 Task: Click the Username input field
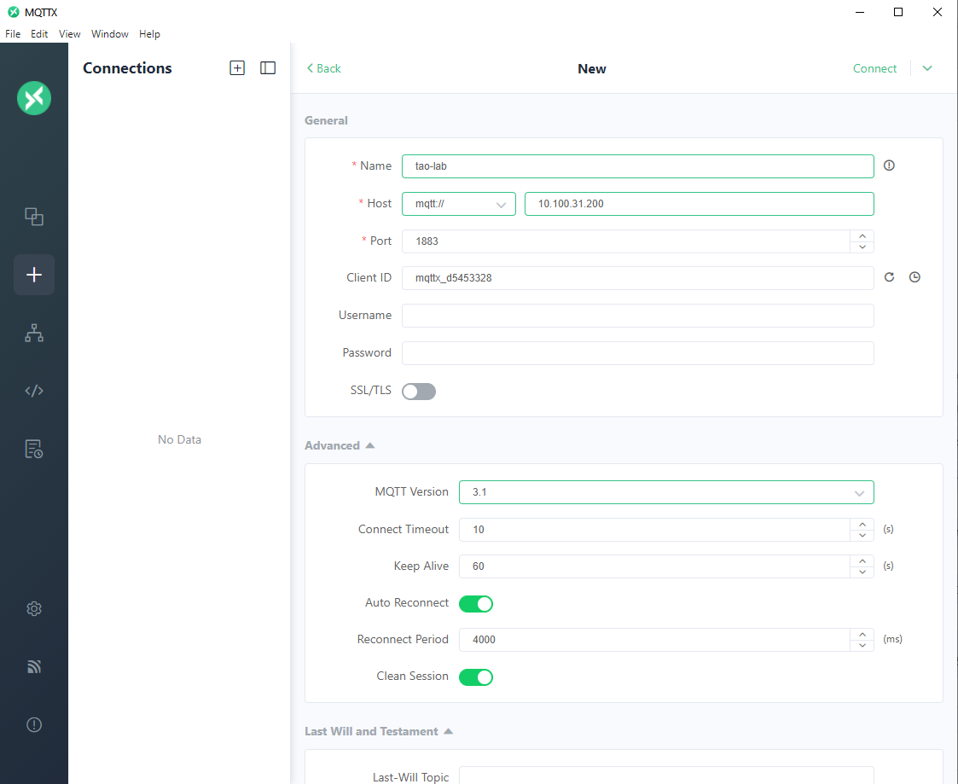(637, 316)
